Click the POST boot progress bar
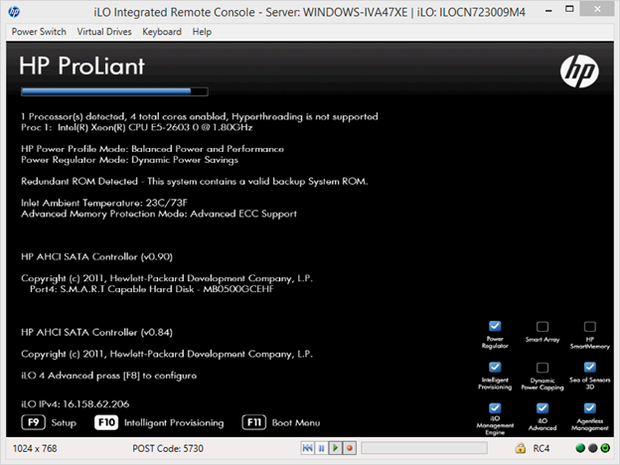The width and height of the screenshot is (620, 465). point(114,91)
